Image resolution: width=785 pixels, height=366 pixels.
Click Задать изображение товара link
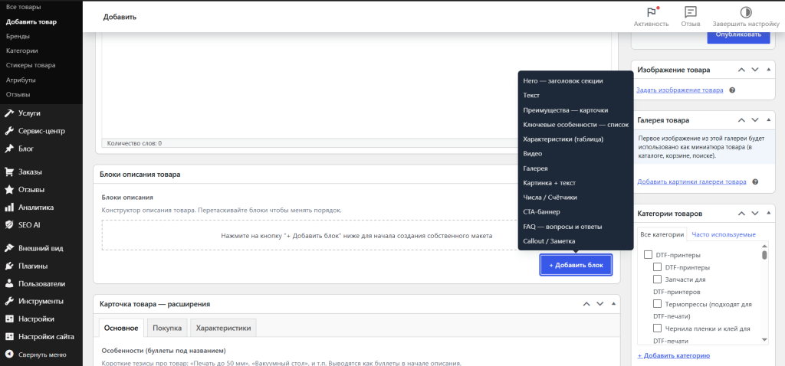679,90
